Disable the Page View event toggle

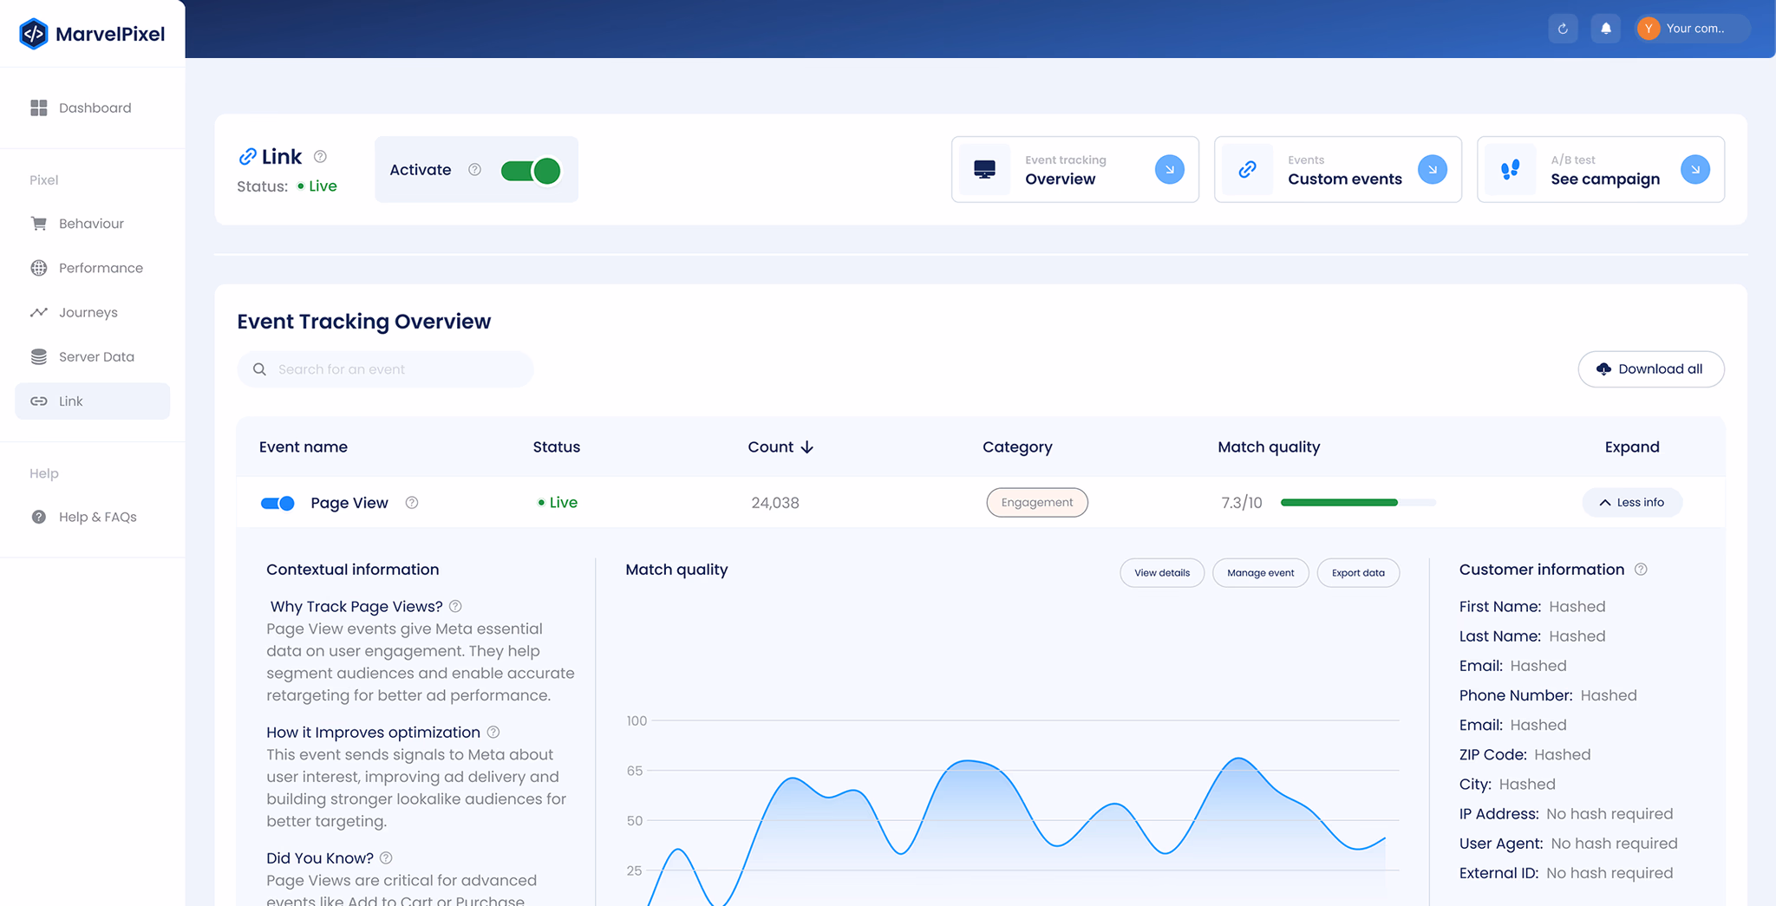pyautogui.click(x=277, y=502)
